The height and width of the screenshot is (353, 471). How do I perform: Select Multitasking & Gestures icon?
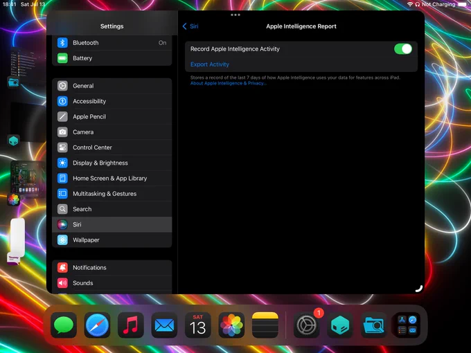coord(62,194)
